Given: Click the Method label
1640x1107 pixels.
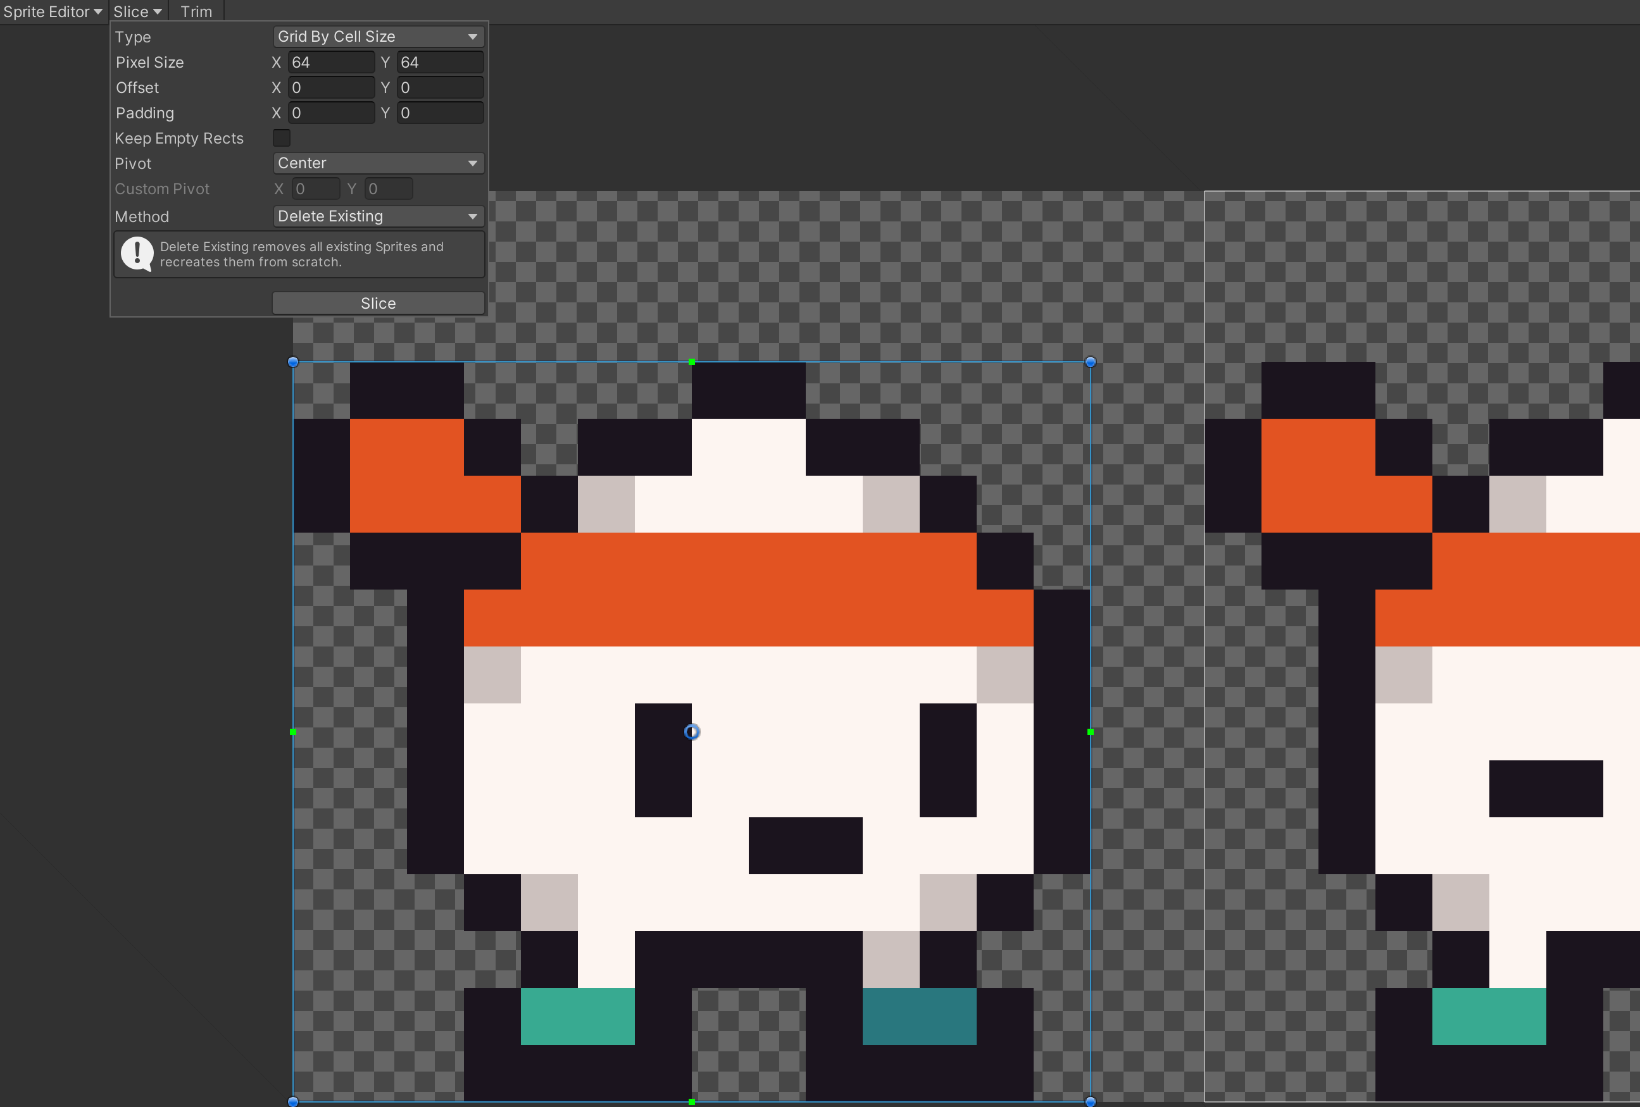Looking at the screenshot, I should point(142,216).
